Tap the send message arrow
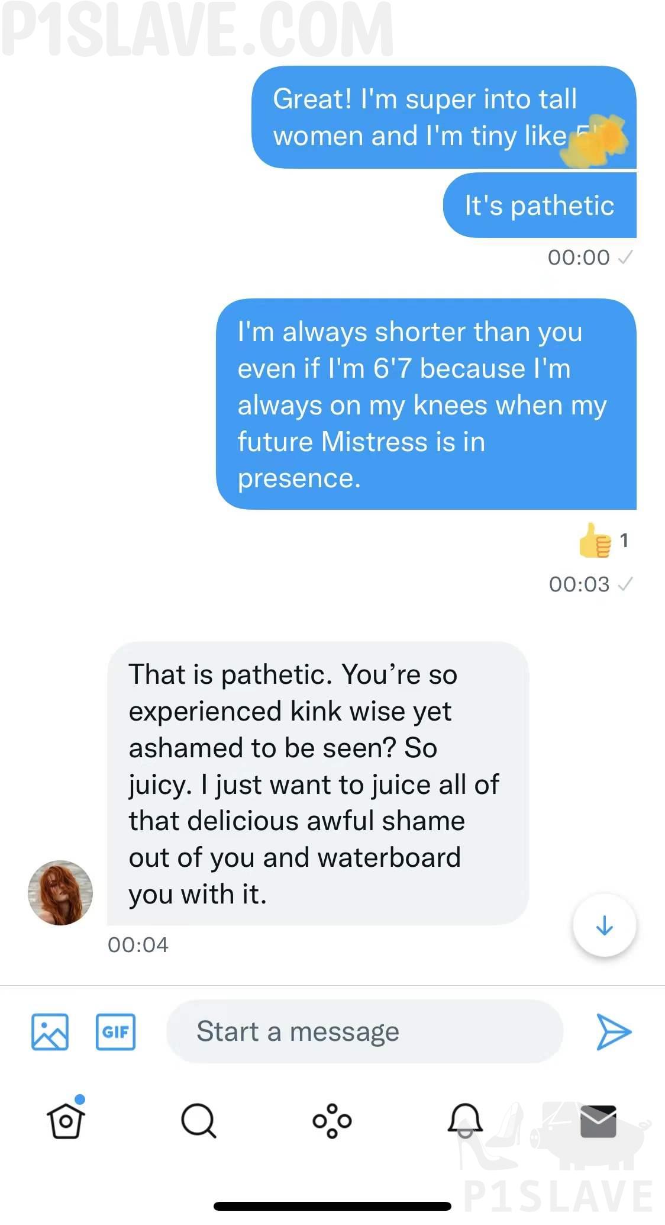The width and height of the screenshot is (665, 1225). point(614,1032)
